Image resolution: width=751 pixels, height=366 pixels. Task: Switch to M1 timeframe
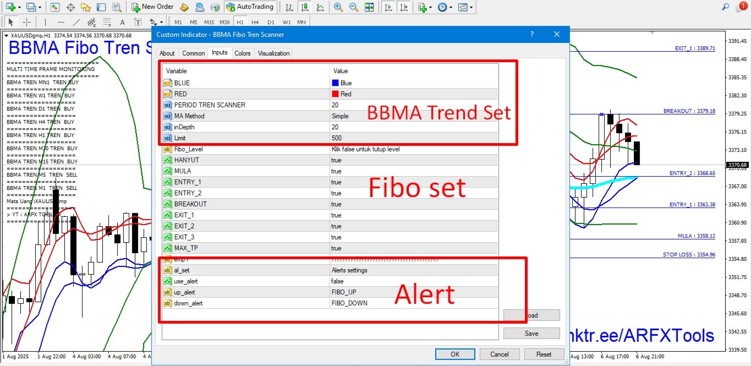(178, 23)
